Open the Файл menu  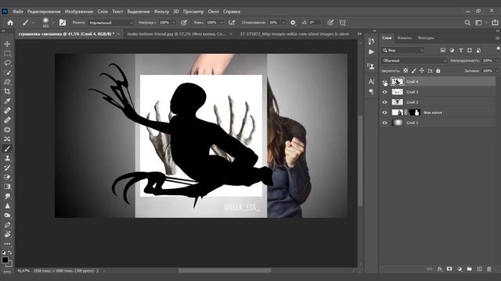tap(18, 12)
